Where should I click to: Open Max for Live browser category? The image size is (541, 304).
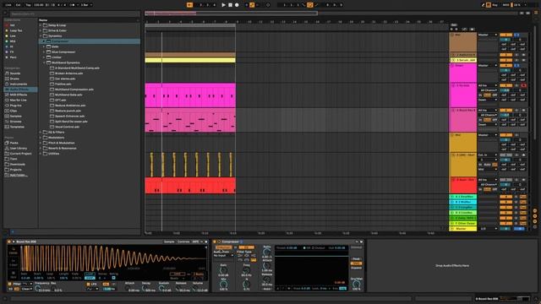coord(18,100)
